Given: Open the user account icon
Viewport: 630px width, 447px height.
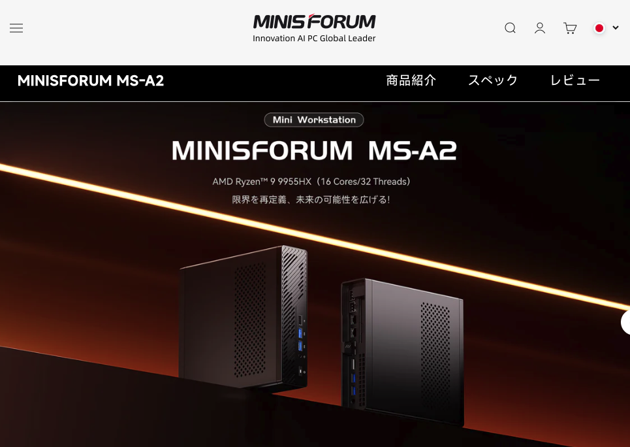Looking at the screenshot, I should point(540,28).
